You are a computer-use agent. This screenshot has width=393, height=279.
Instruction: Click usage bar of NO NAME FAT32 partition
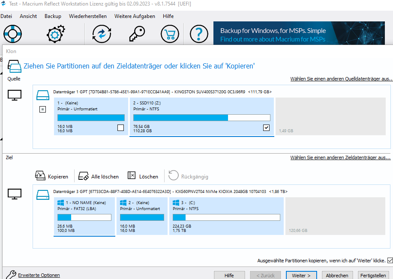[x=84, y=217]
